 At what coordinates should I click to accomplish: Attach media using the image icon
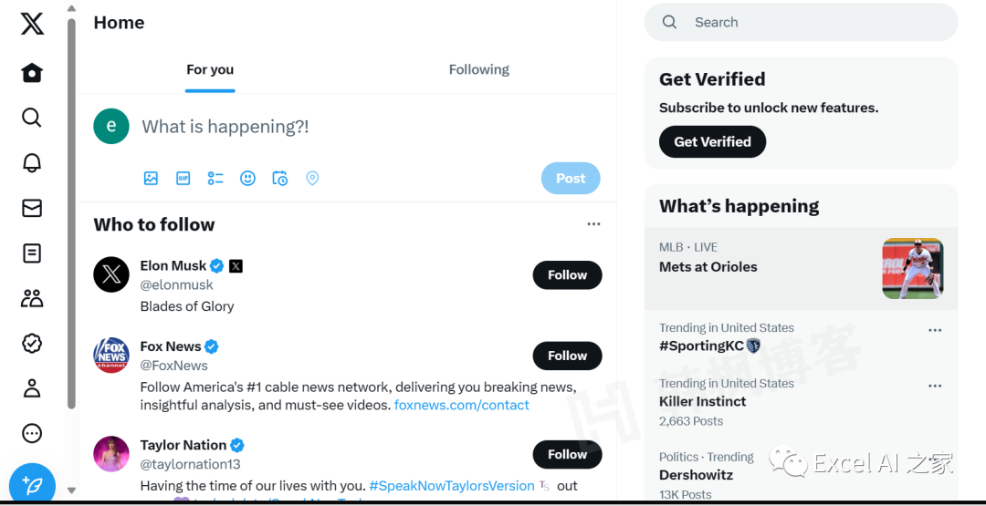click(x=151, y=179)
